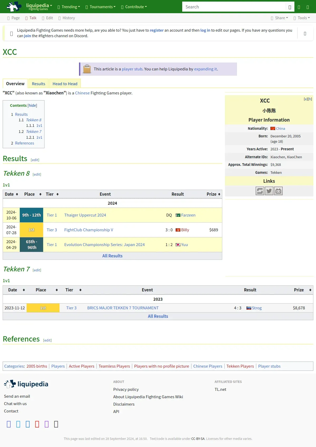
Task: Open the Chinese nationality link in intro
Action: point(82,93)
